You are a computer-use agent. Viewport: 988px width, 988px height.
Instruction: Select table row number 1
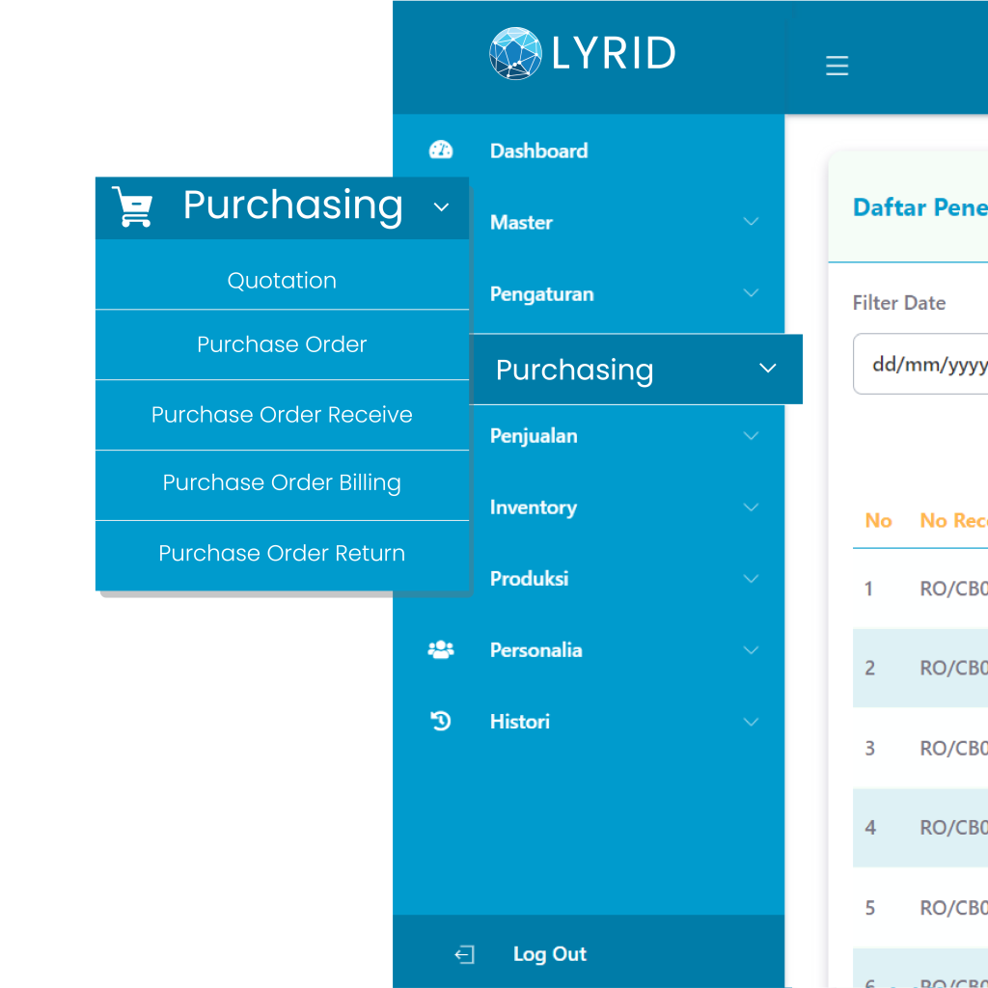click(920, 589)
